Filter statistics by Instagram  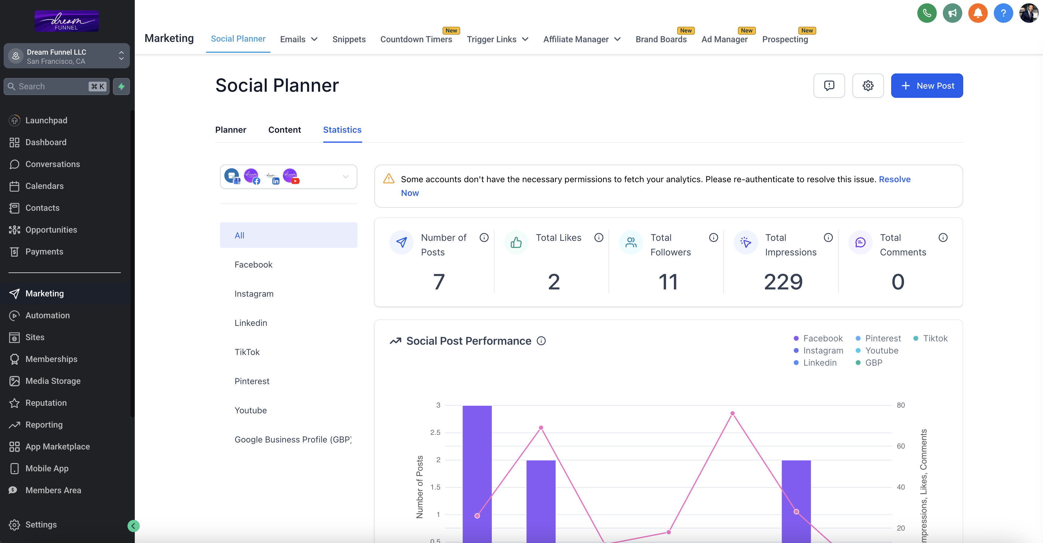254,294
